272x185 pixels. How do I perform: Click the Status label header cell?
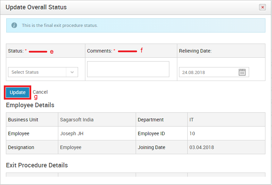(46, 50)
